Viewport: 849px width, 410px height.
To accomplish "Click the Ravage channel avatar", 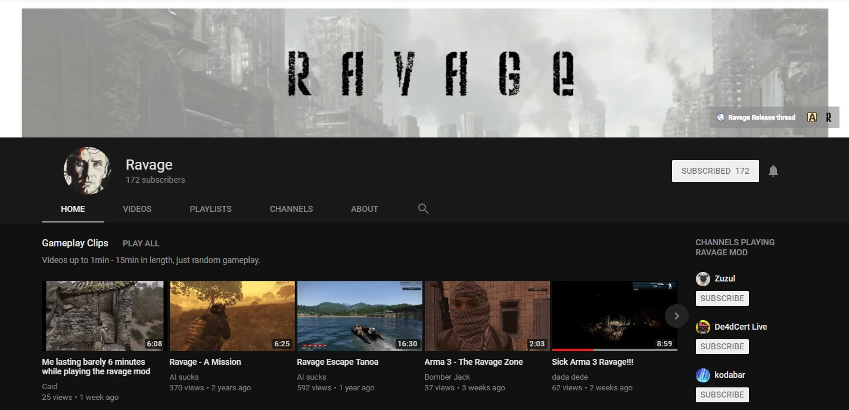I will coord(88,171).
